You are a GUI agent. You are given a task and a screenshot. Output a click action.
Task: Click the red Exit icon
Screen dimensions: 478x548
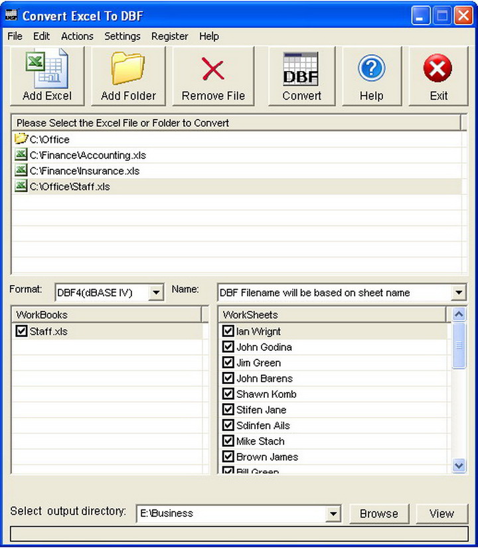pos(438,68)
